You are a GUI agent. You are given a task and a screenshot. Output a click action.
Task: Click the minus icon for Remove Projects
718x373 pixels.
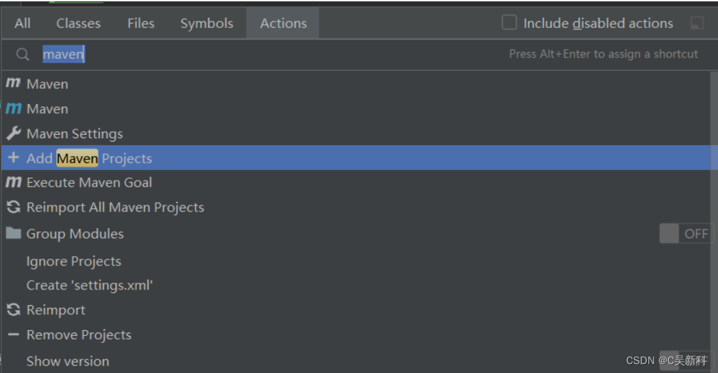(x=14, y=335)
